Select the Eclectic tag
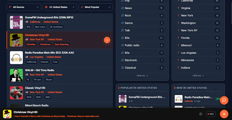The height and width of the screenshot is (120, 232). click(x=45, y=62)
